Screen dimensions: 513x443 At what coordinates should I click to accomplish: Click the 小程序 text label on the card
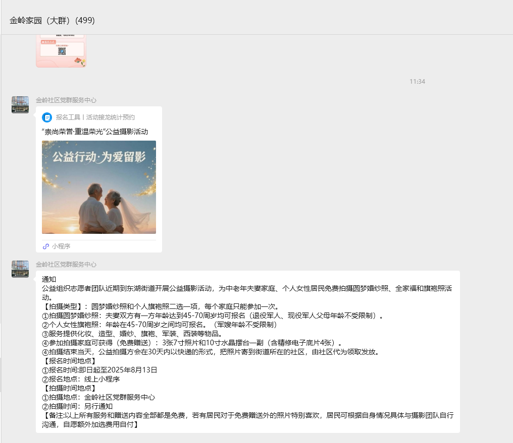pos(61,246)
